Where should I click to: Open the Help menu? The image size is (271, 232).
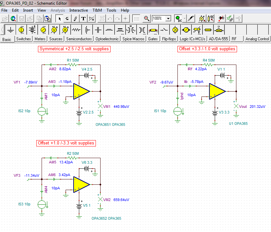point(125,10)
